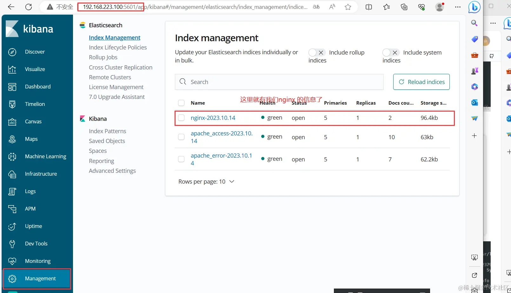
Task: Open the nginx-2023.10.14 index link
Action: 213,118
